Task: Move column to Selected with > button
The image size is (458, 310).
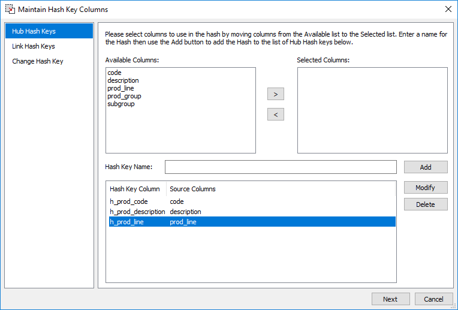Action: click(x=275, y=94)
